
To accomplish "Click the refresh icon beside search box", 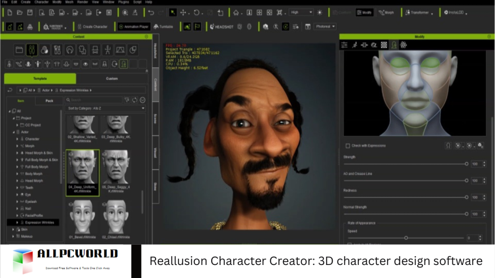I will pyautogui.click(x=135, y=100).
